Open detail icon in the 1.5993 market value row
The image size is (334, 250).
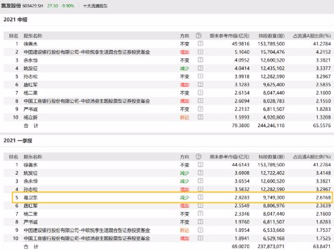pos(200,117)
